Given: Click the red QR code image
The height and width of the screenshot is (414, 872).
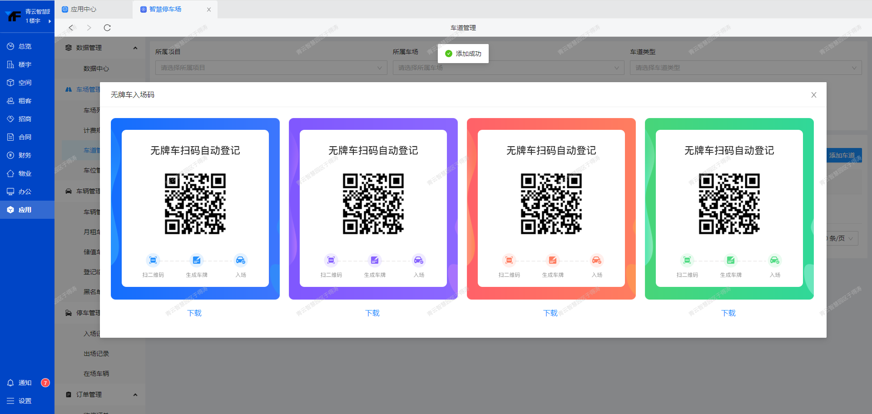Looking at the screenshot, I should pyautogui.click(x=551, y=203).
